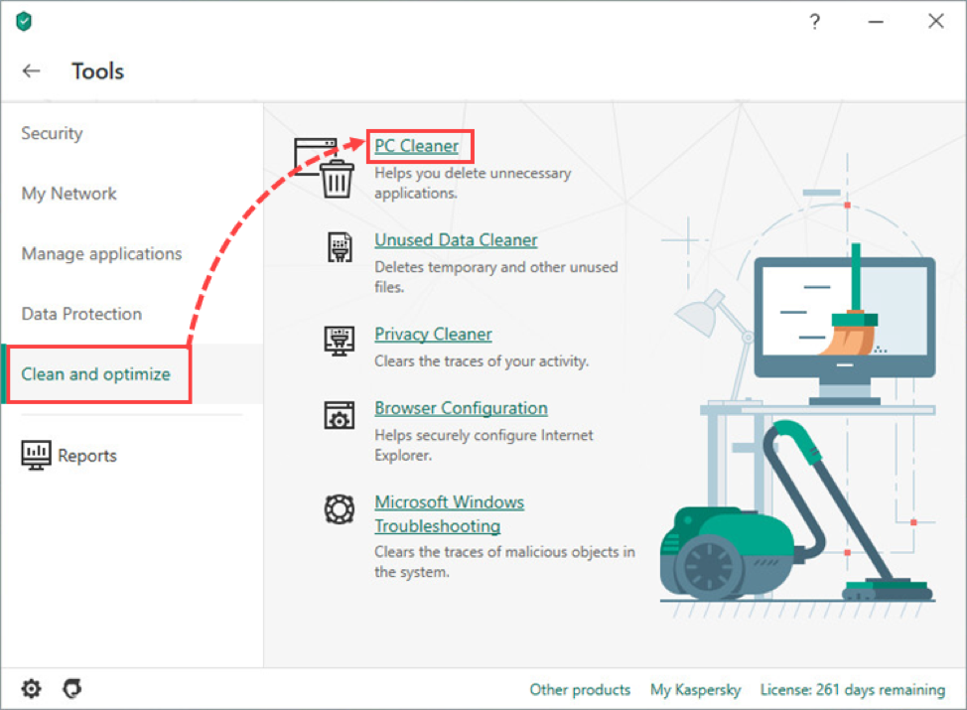
Task: Open settings via the gear icon
Action: coord(32,688)
